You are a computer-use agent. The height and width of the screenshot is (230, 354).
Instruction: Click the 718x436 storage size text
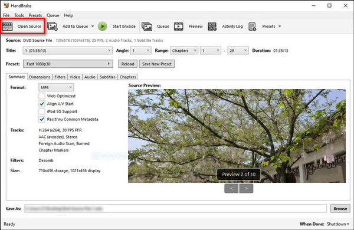coord(70,170)
